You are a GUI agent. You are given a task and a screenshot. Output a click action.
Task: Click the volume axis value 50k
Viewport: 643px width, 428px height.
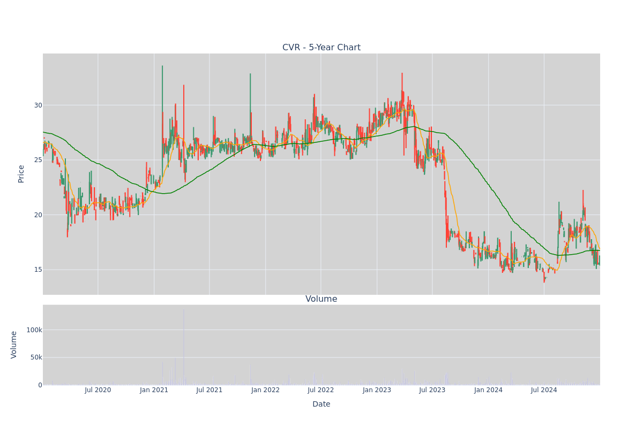pos(36,357)
